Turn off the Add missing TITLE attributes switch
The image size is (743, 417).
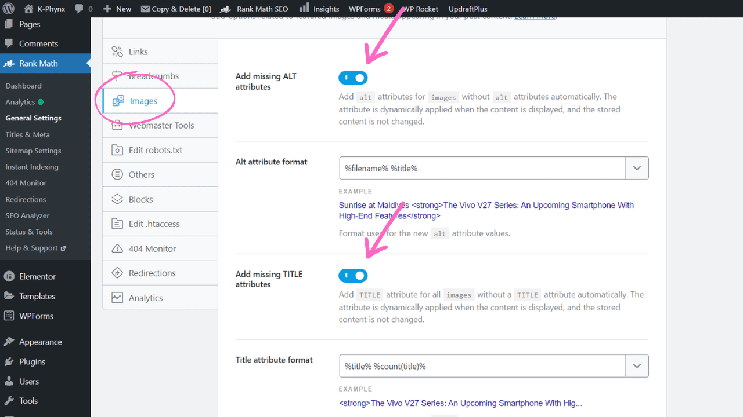point(353,275)
